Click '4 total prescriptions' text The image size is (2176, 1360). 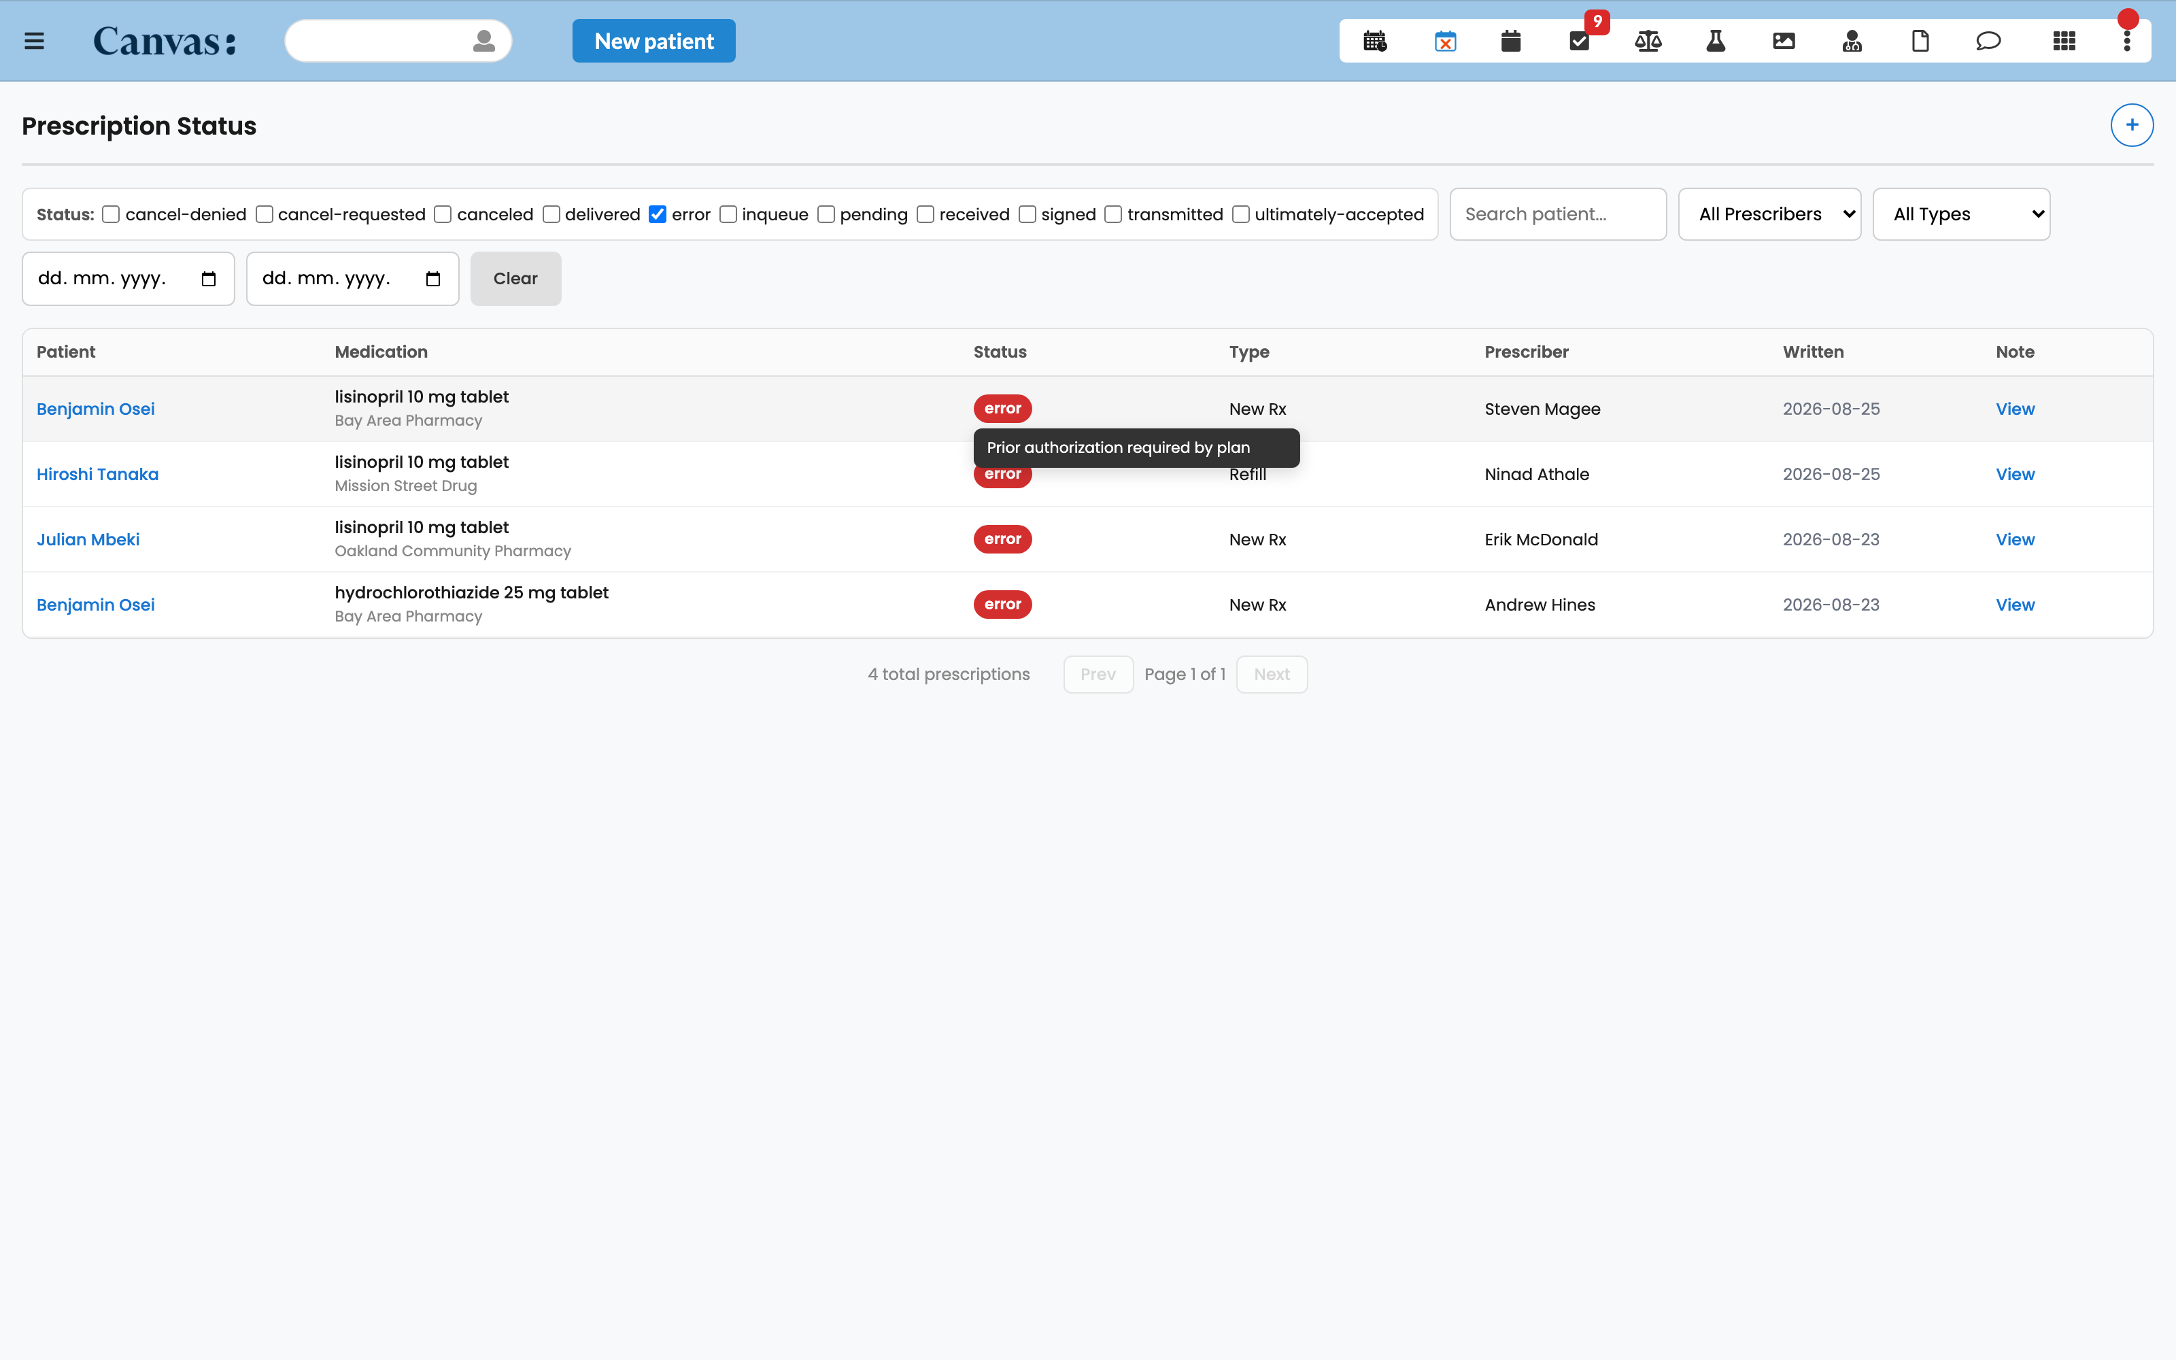coord(949,675)
